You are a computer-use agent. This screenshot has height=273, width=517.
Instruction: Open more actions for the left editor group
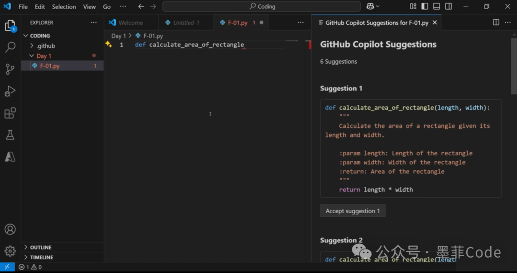click(301, 23)
